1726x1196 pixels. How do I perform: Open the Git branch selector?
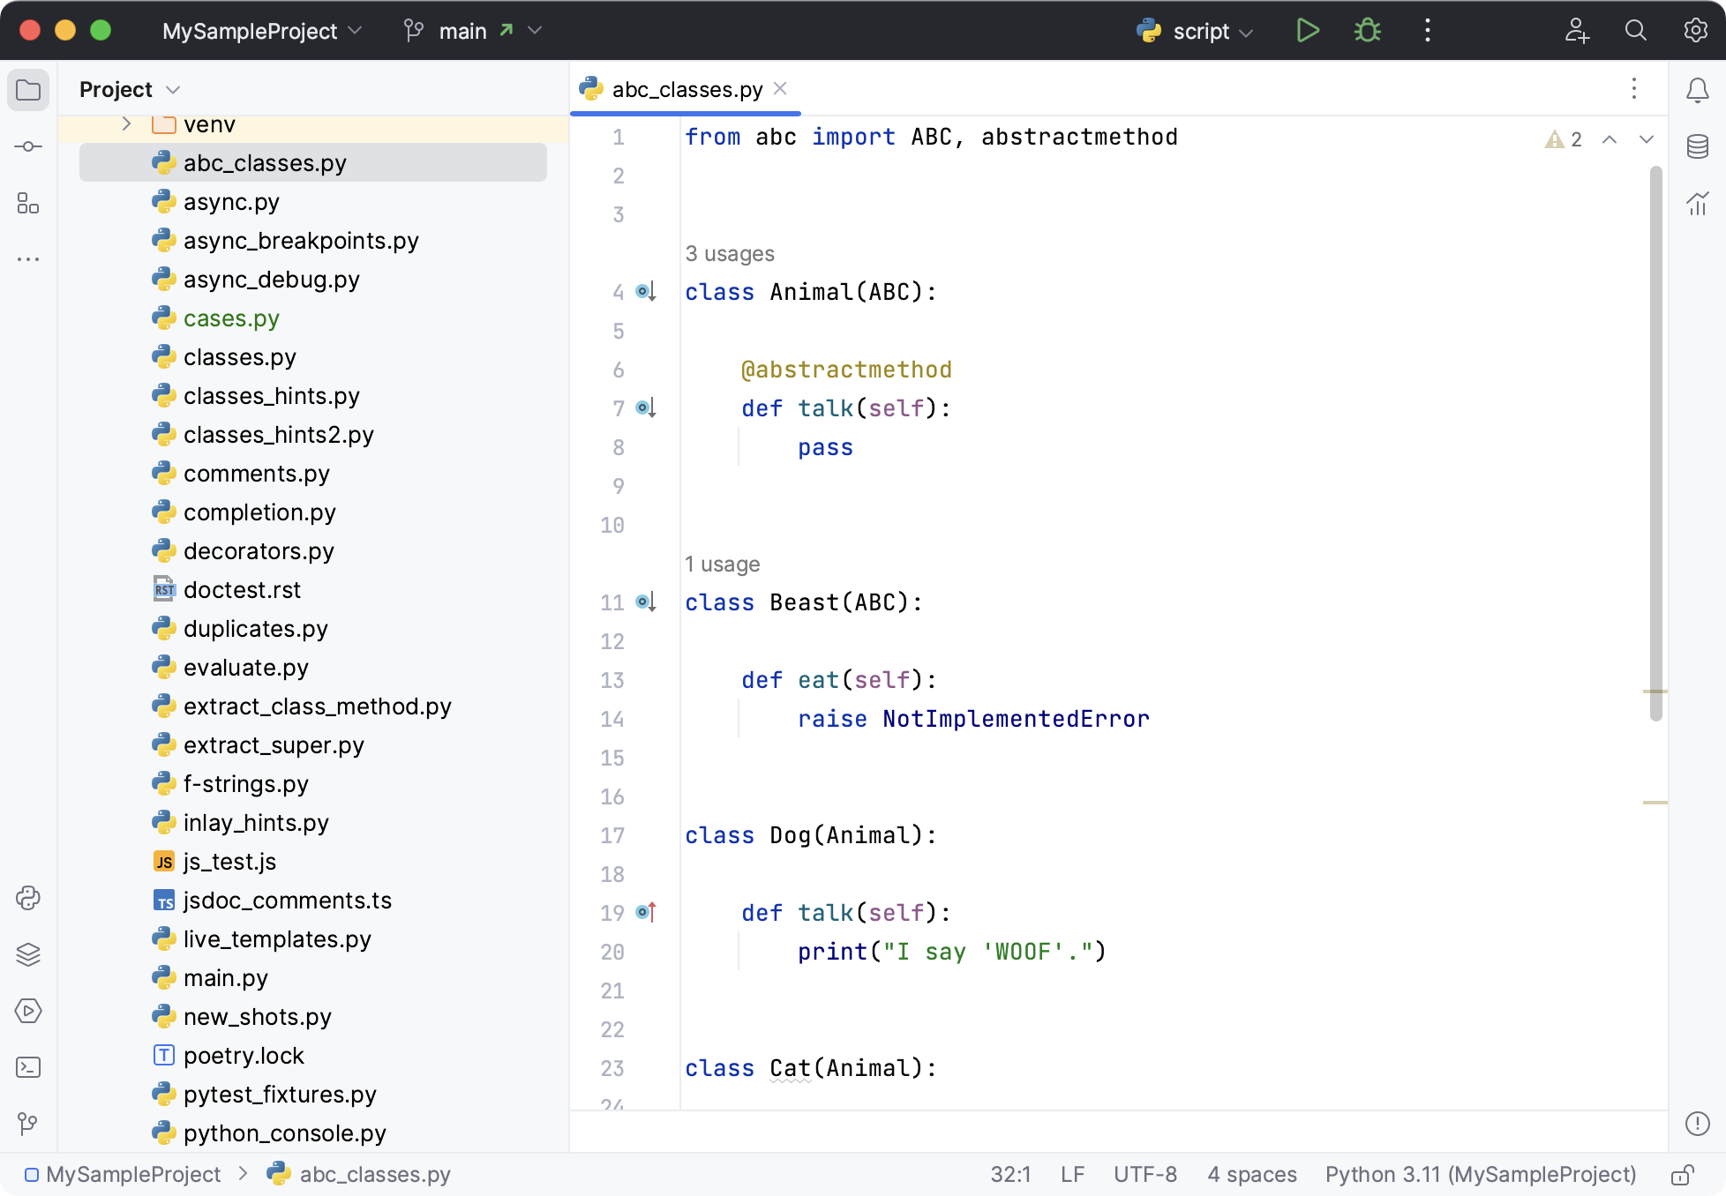point(474,30)
